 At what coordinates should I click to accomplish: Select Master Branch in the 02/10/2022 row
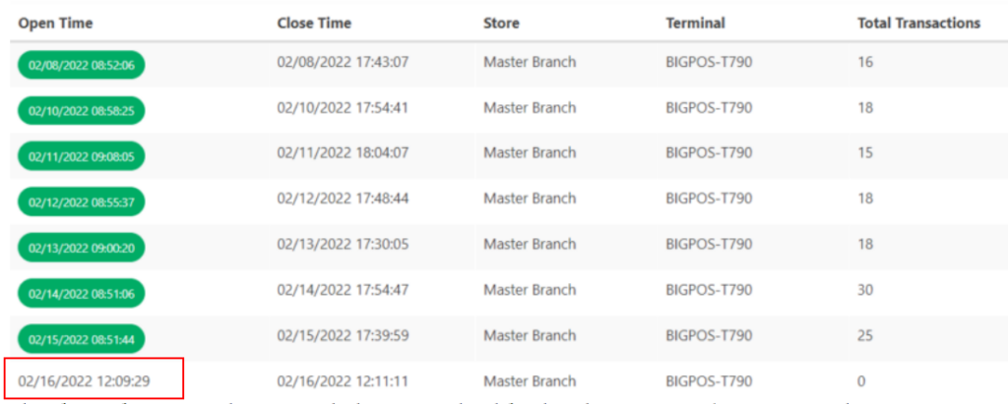point(530,107)
